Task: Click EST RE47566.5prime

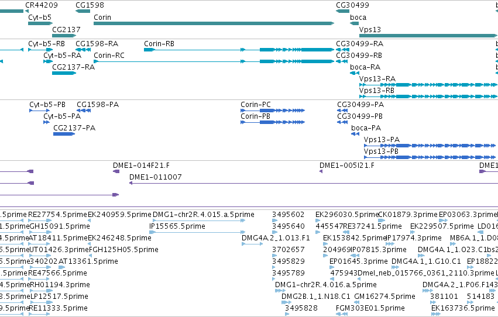Action: (x=40, y=279)
